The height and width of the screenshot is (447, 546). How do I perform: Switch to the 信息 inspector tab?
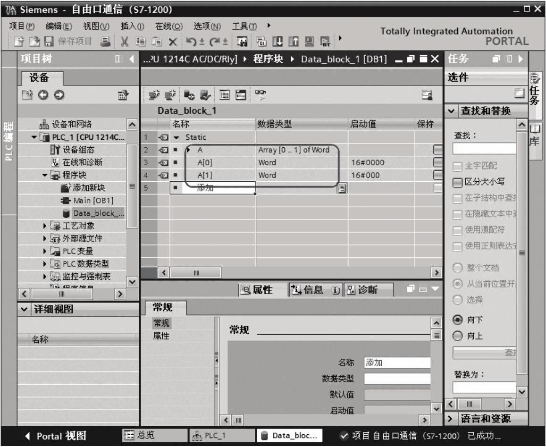(316, 290)
